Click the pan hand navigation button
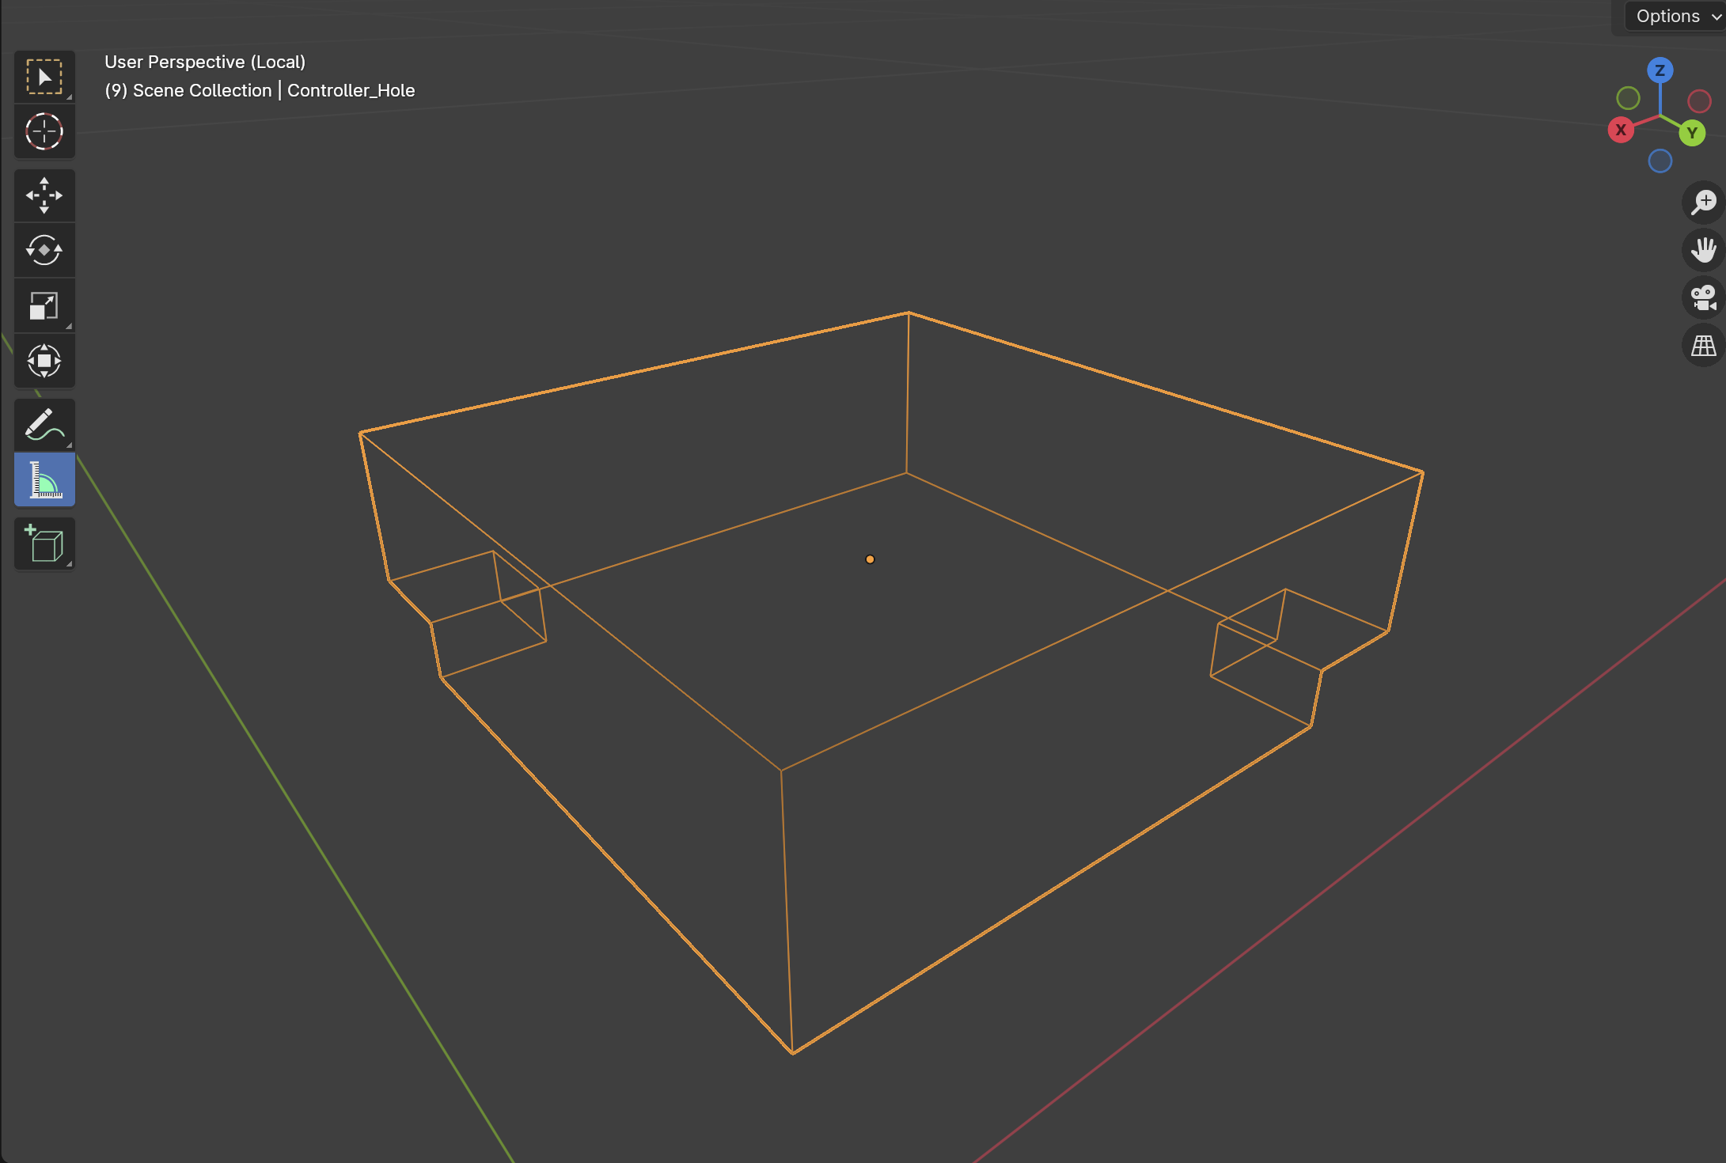Viewport: 1726px width, 1163px height. pyautogui.click(x=1703, y=250)
